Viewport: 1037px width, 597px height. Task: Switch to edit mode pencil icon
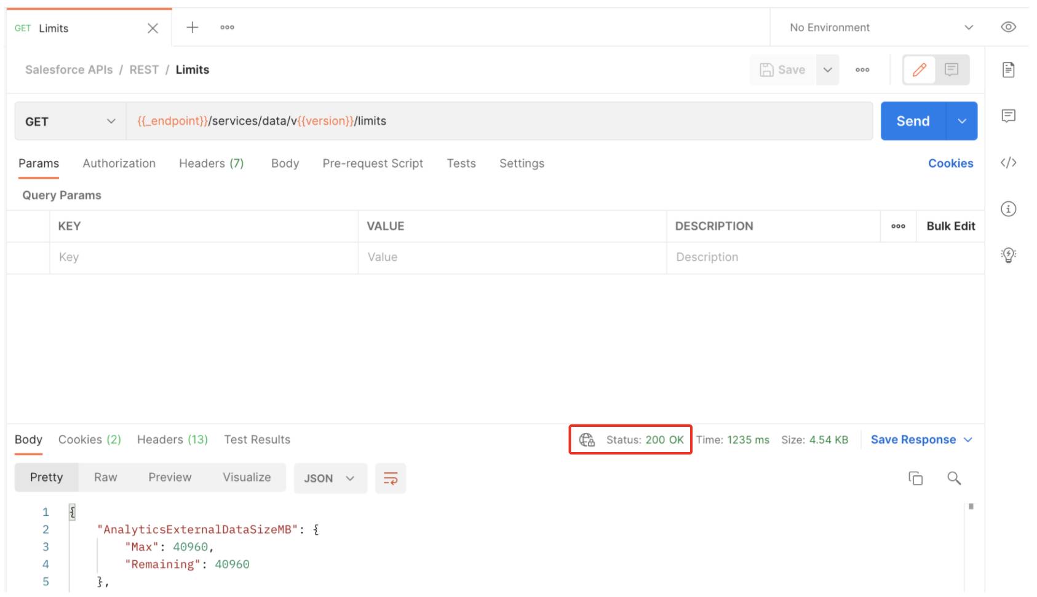pyautogui.click(x=920, y=70)
